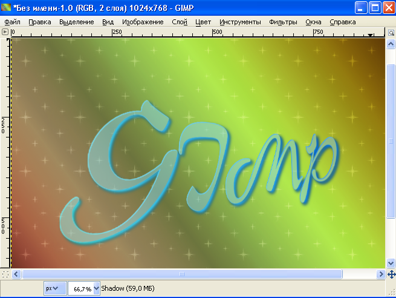The width and height of the screenshot is (396, 298).
Task: Open the Вид menu
Action: coord(108,22)
